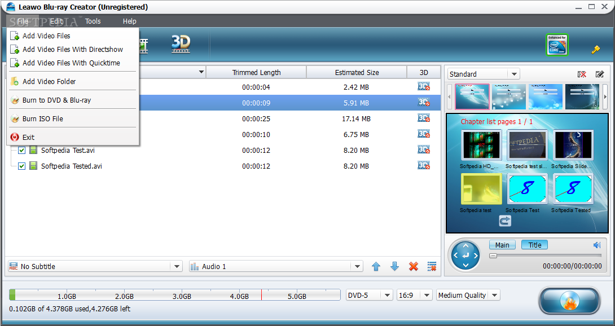Click the navigation wheel control
Screen dimensions: 615x326
point(465,255)
